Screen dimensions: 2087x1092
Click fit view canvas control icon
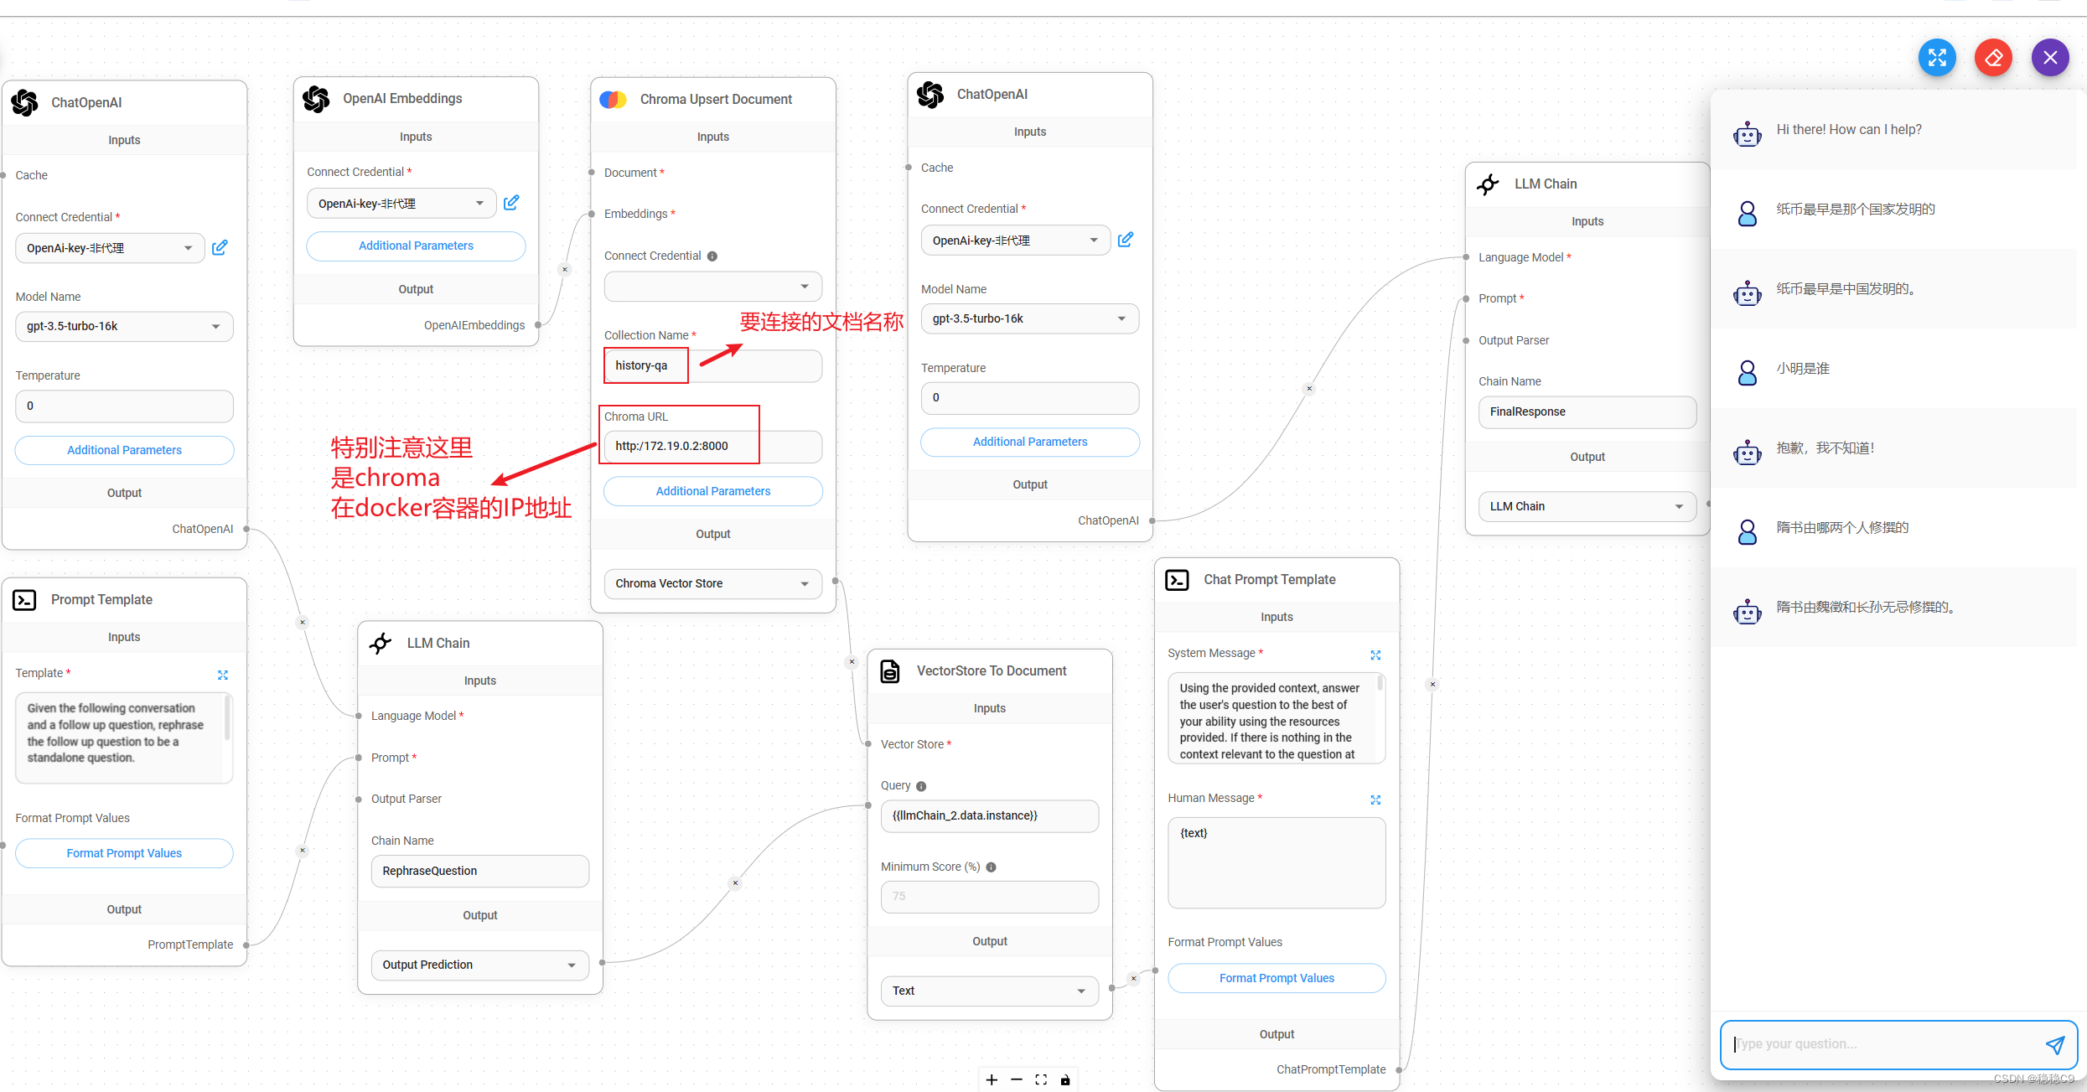1041,1079
